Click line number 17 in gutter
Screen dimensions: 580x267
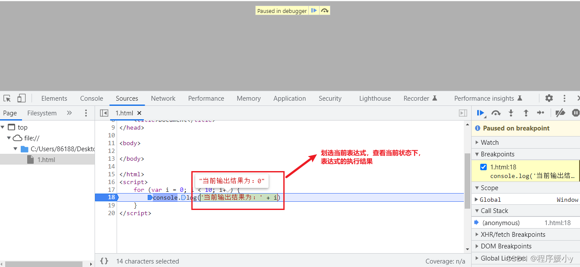click(111, 190)
